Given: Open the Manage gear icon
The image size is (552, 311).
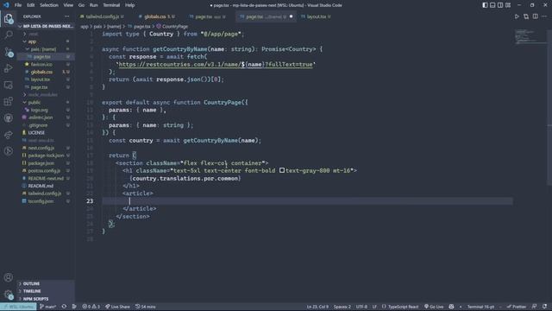Looking at the screenshot, I should (x=9, y=294).
